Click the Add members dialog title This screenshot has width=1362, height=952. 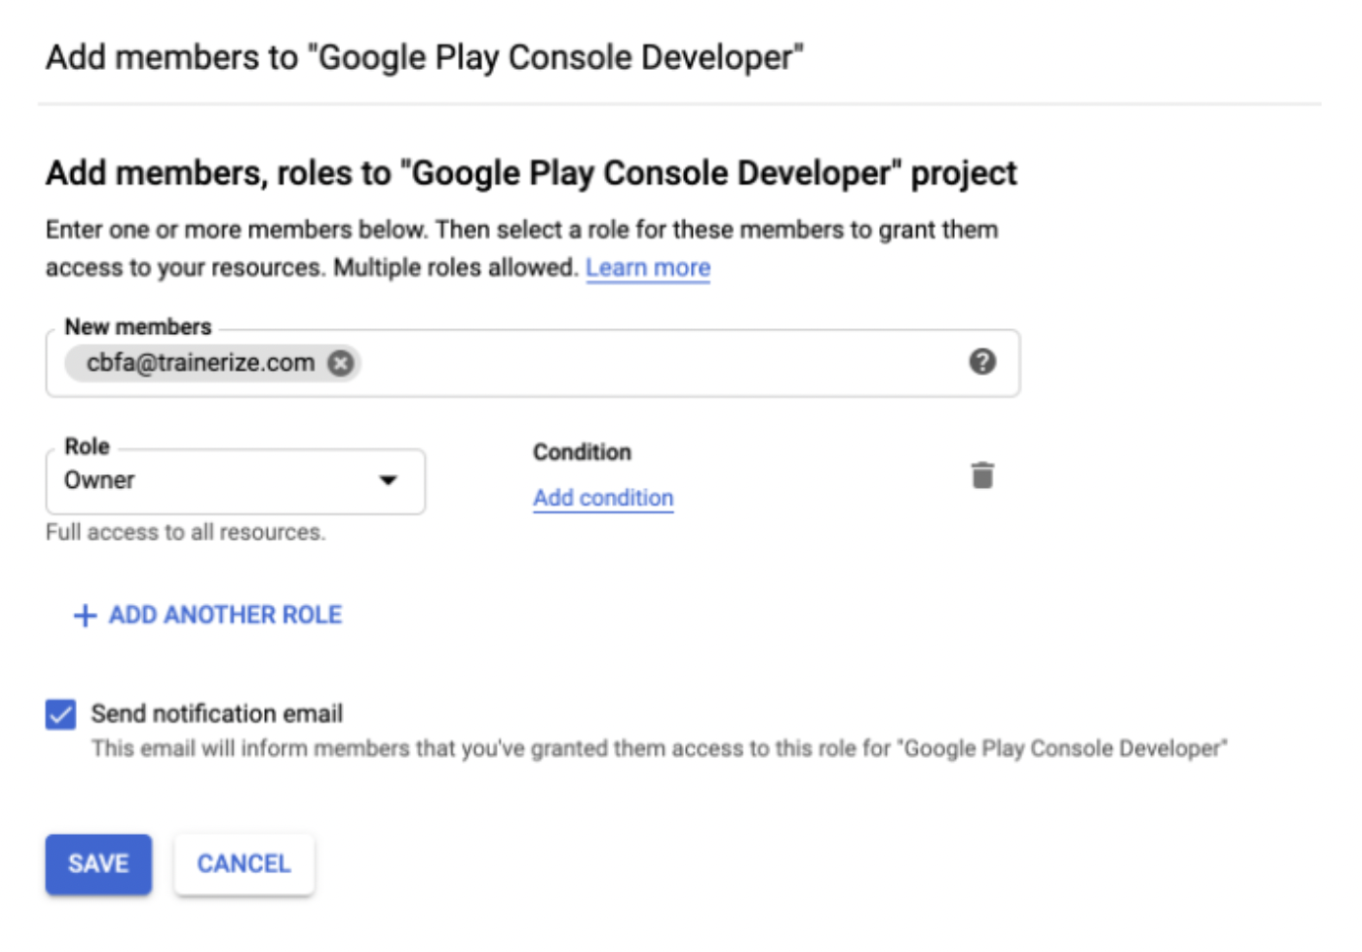[425, 57]
